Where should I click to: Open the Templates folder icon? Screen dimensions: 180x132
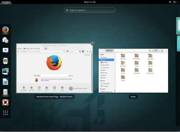(137, 70)
